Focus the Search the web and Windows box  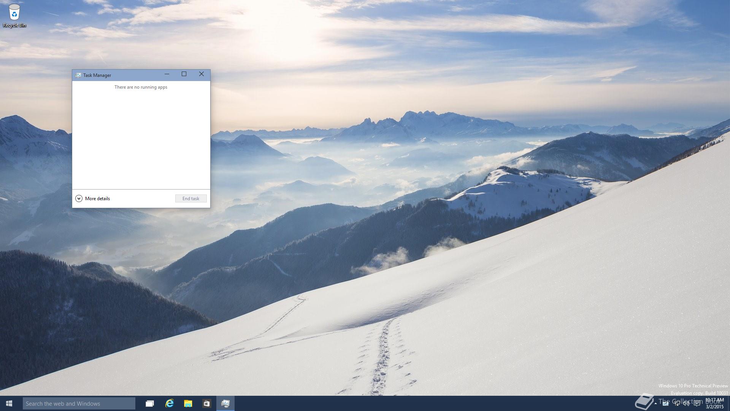pos(79,403)
